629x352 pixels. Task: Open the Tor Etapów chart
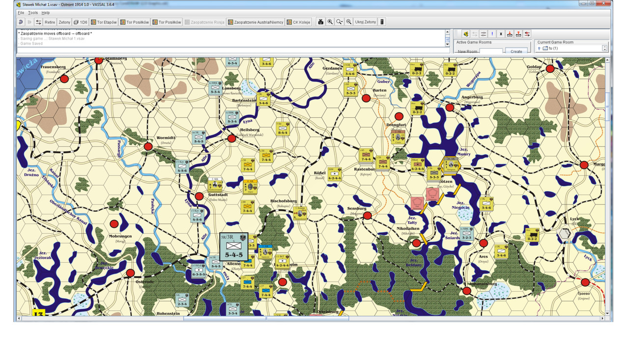(104, 22)
